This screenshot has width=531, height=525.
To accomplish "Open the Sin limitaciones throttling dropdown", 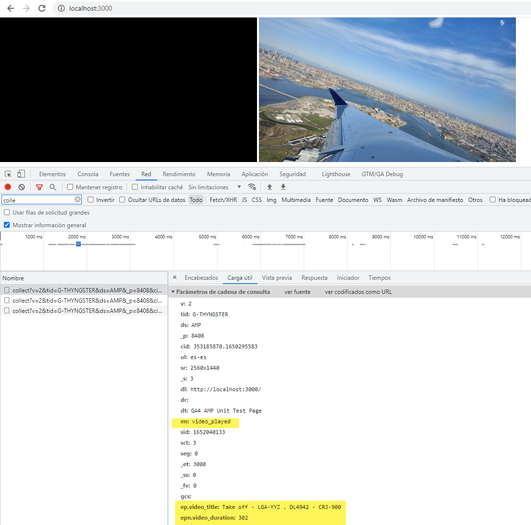I will click(214, 187).
